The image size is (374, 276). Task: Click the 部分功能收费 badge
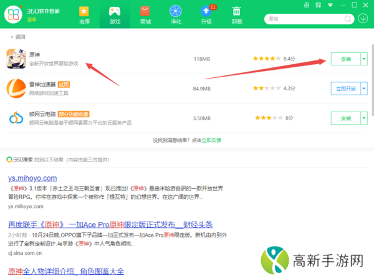point(74,114)
